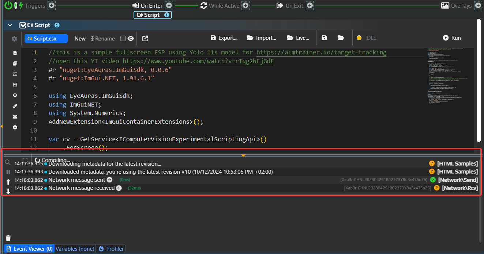This screenshot has width=484, height=254.
Task: Add a new trigger with the plus button
Action: click(52, 5)
